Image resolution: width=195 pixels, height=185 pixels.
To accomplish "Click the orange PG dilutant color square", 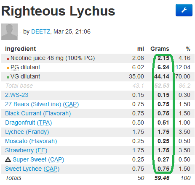I will click(8, 68).
